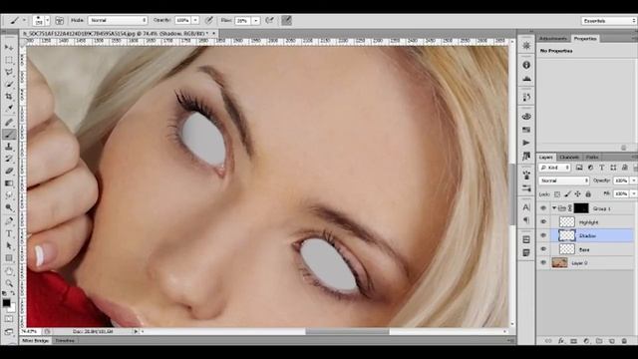
Task: Switch to the Adjustments tab
Action: [x=552, y=38]
